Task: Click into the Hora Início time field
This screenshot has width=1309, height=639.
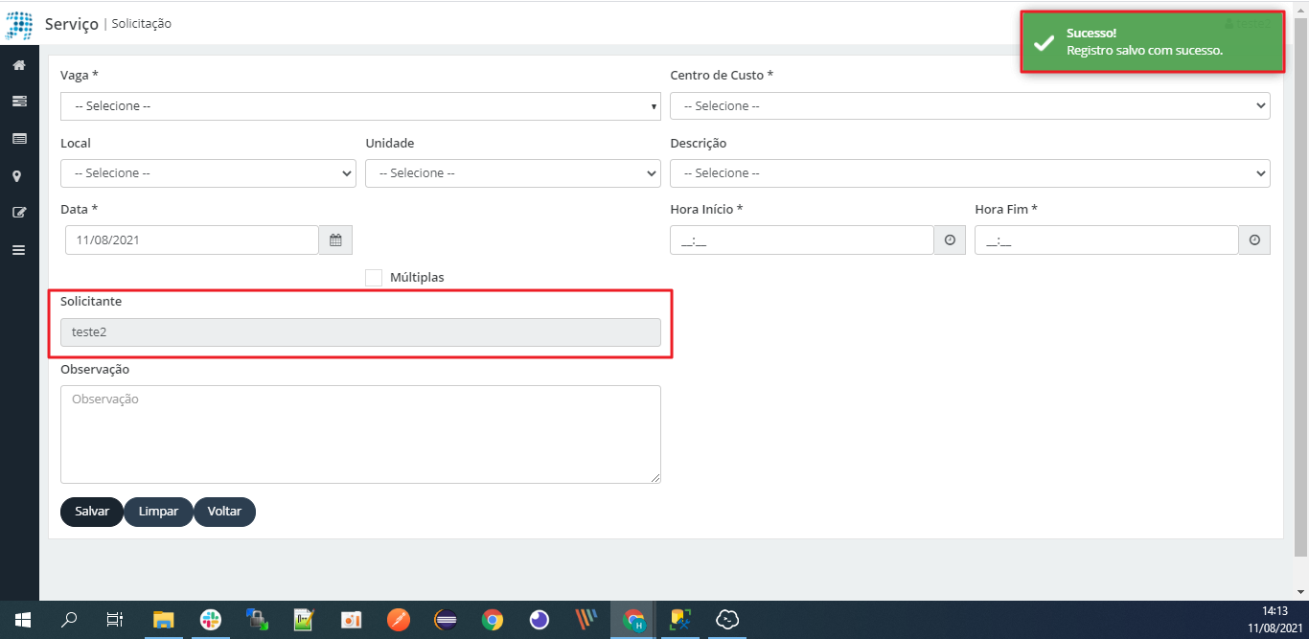Action: (x=802, y=240)
